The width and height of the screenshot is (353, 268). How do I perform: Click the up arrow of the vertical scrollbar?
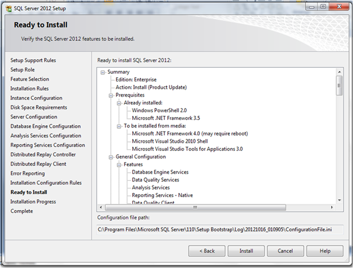(x=340, y=72)
